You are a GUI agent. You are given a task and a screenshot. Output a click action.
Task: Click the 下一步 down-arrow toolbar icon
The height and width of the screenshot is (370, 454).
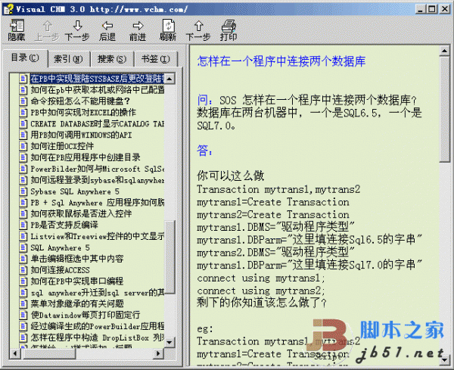(77, 30)
